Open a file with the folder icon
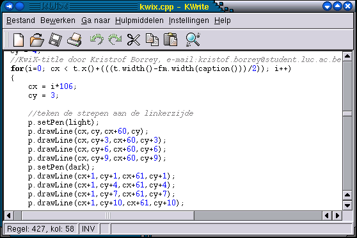357x238 pixels. (x=36, y=40)
